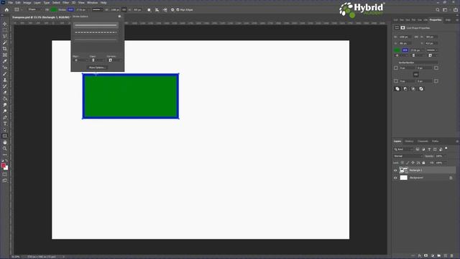Toggle link width height in Properties panel
The height and width of the screenshot is (259, 460).
[x=416, y=37]
